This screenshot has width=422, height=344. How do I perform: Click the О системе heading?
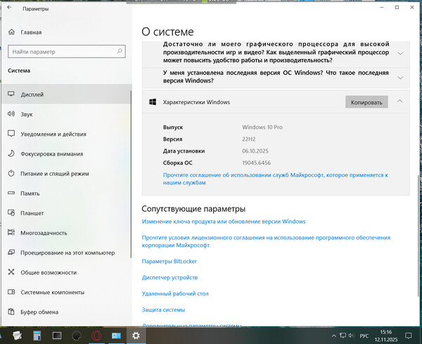[167, 32]
